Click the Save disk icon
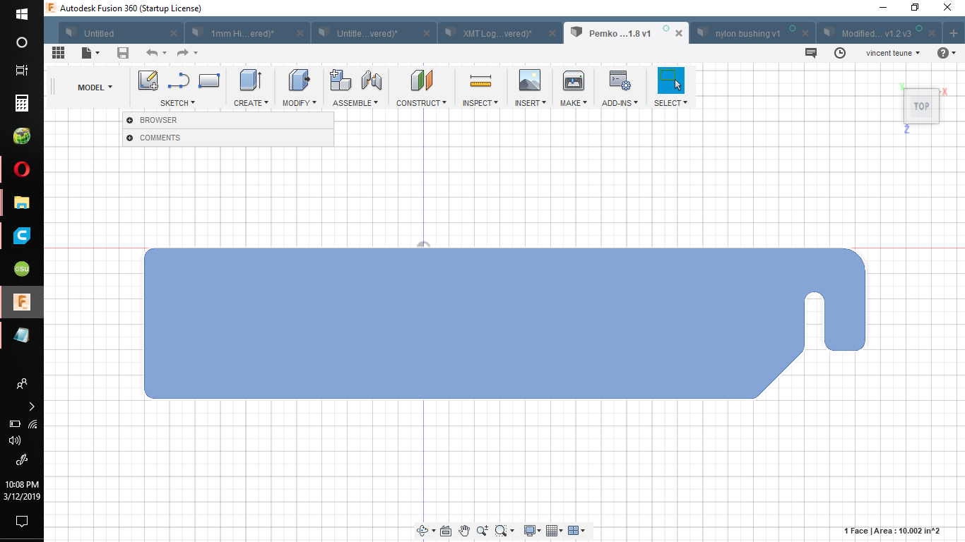Viewport: 965px width, 542px height. (123, 53)
